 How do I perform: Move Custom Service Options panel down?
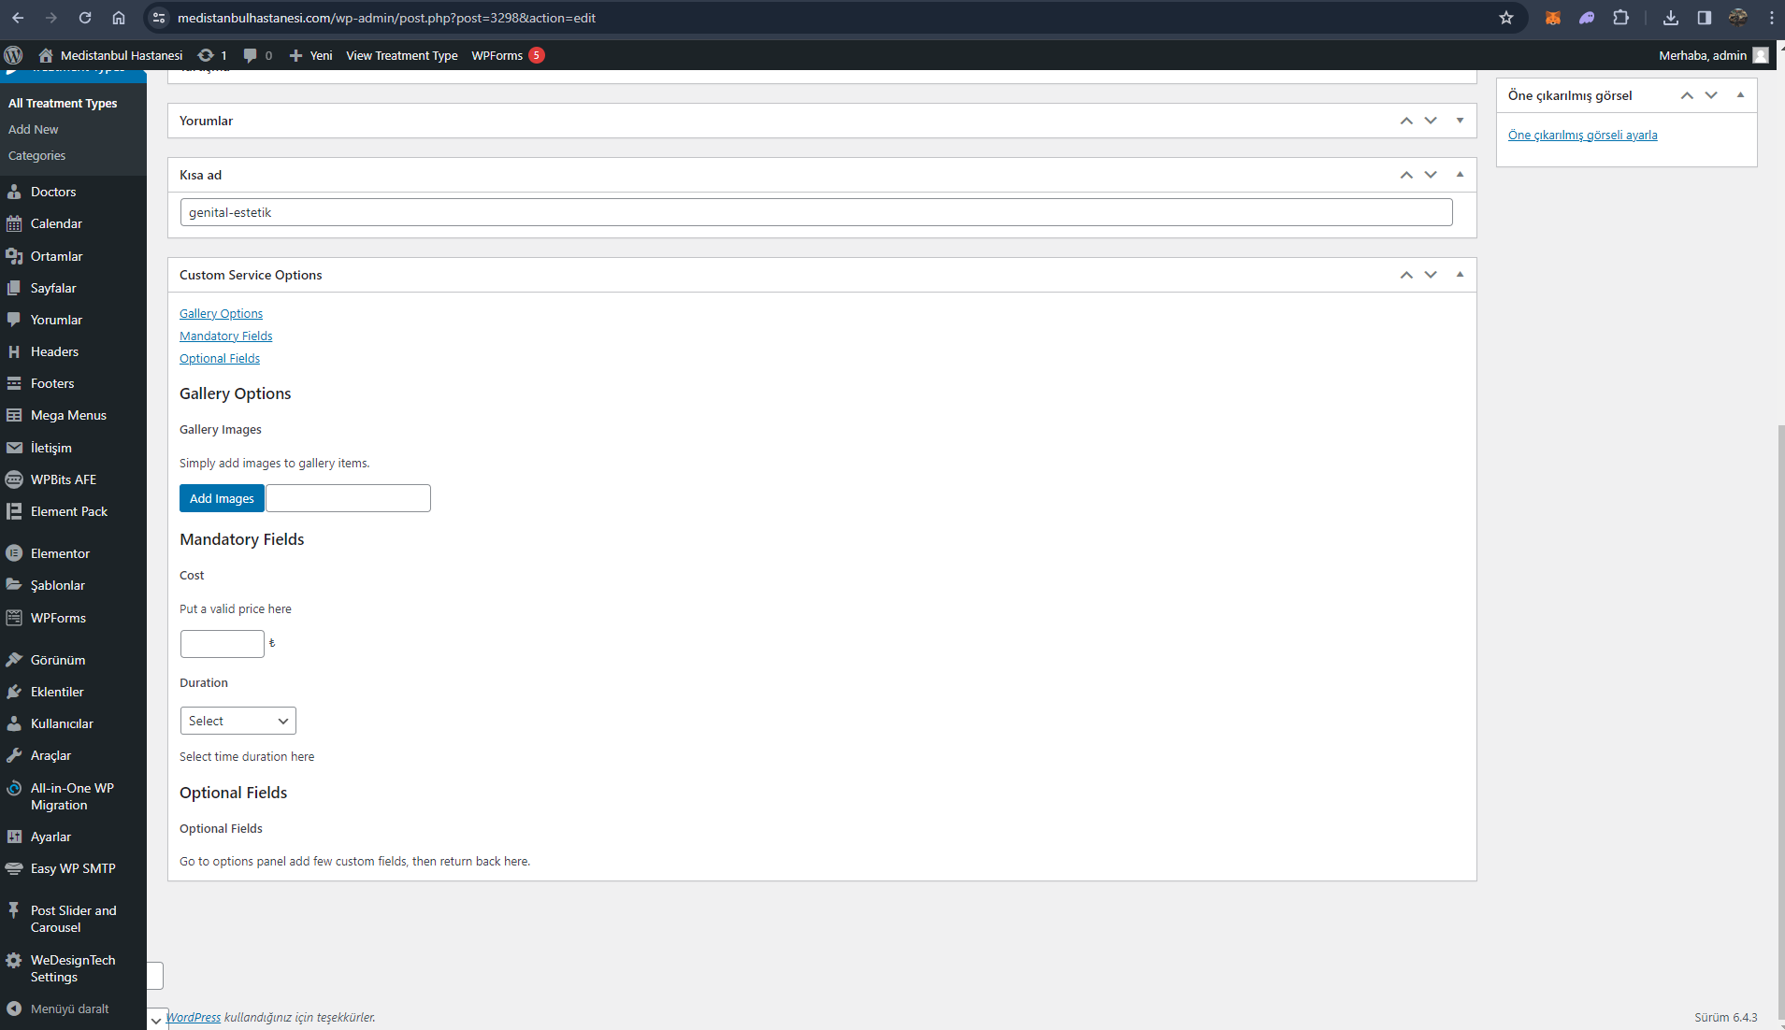(x=1431, y=275)
